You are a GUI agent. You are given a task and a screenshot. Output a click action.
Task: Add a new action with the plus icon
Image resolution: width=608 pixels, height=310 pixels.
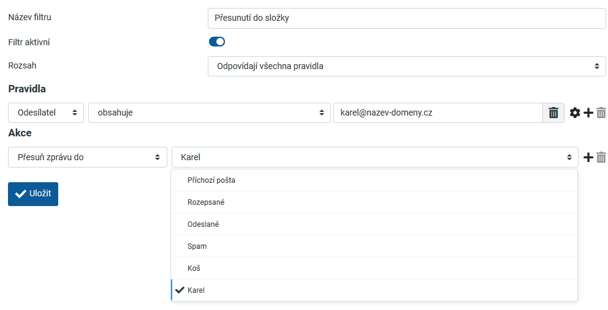click(588, 157)
